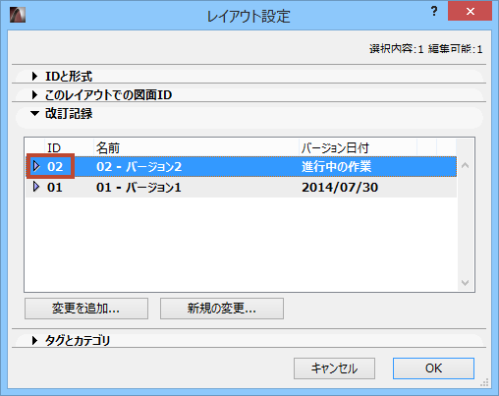Select the row 02 - バージョン2

242,167
